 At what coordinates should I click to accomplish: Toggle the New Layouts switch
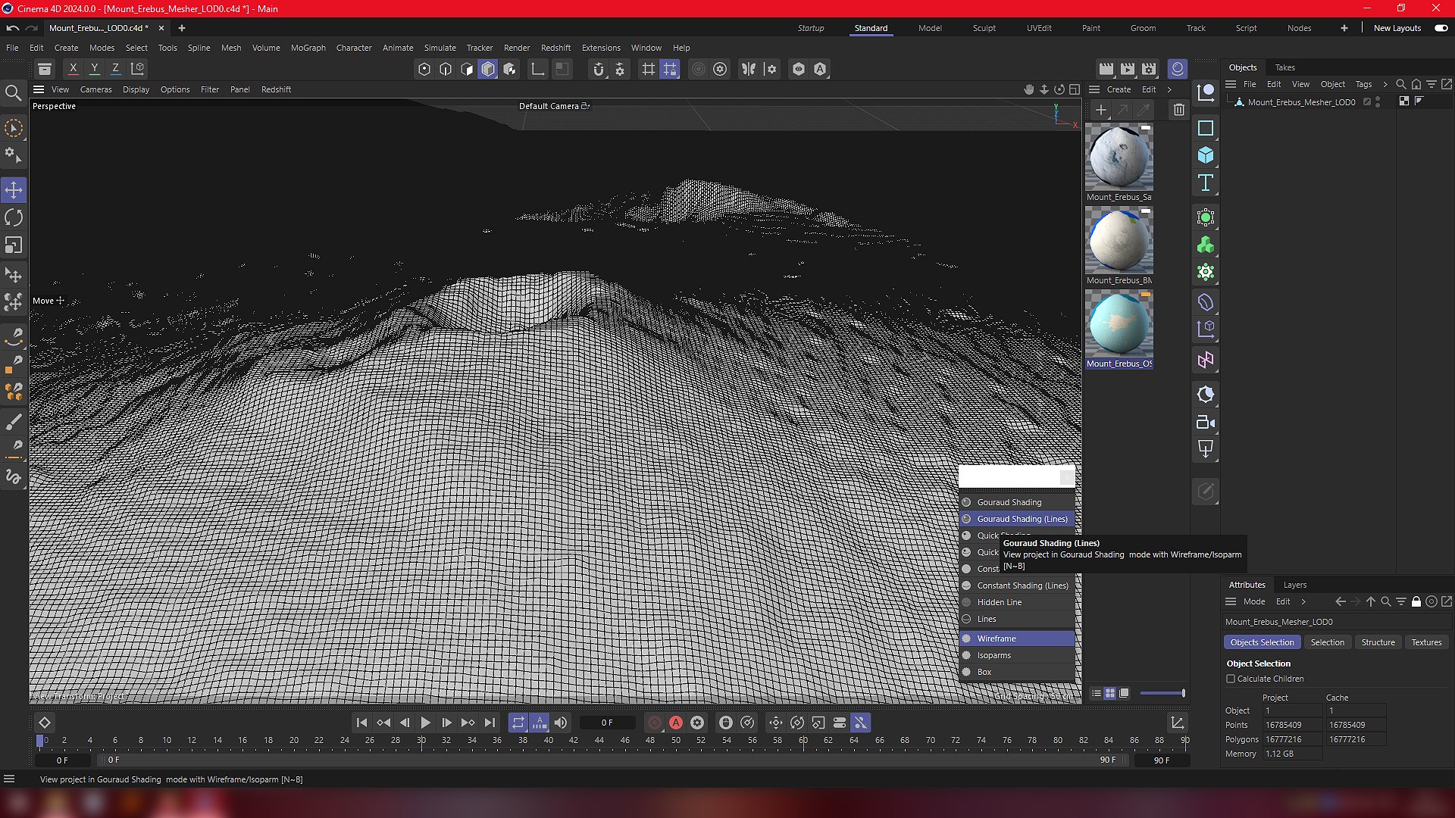[x=1441, y=28]
